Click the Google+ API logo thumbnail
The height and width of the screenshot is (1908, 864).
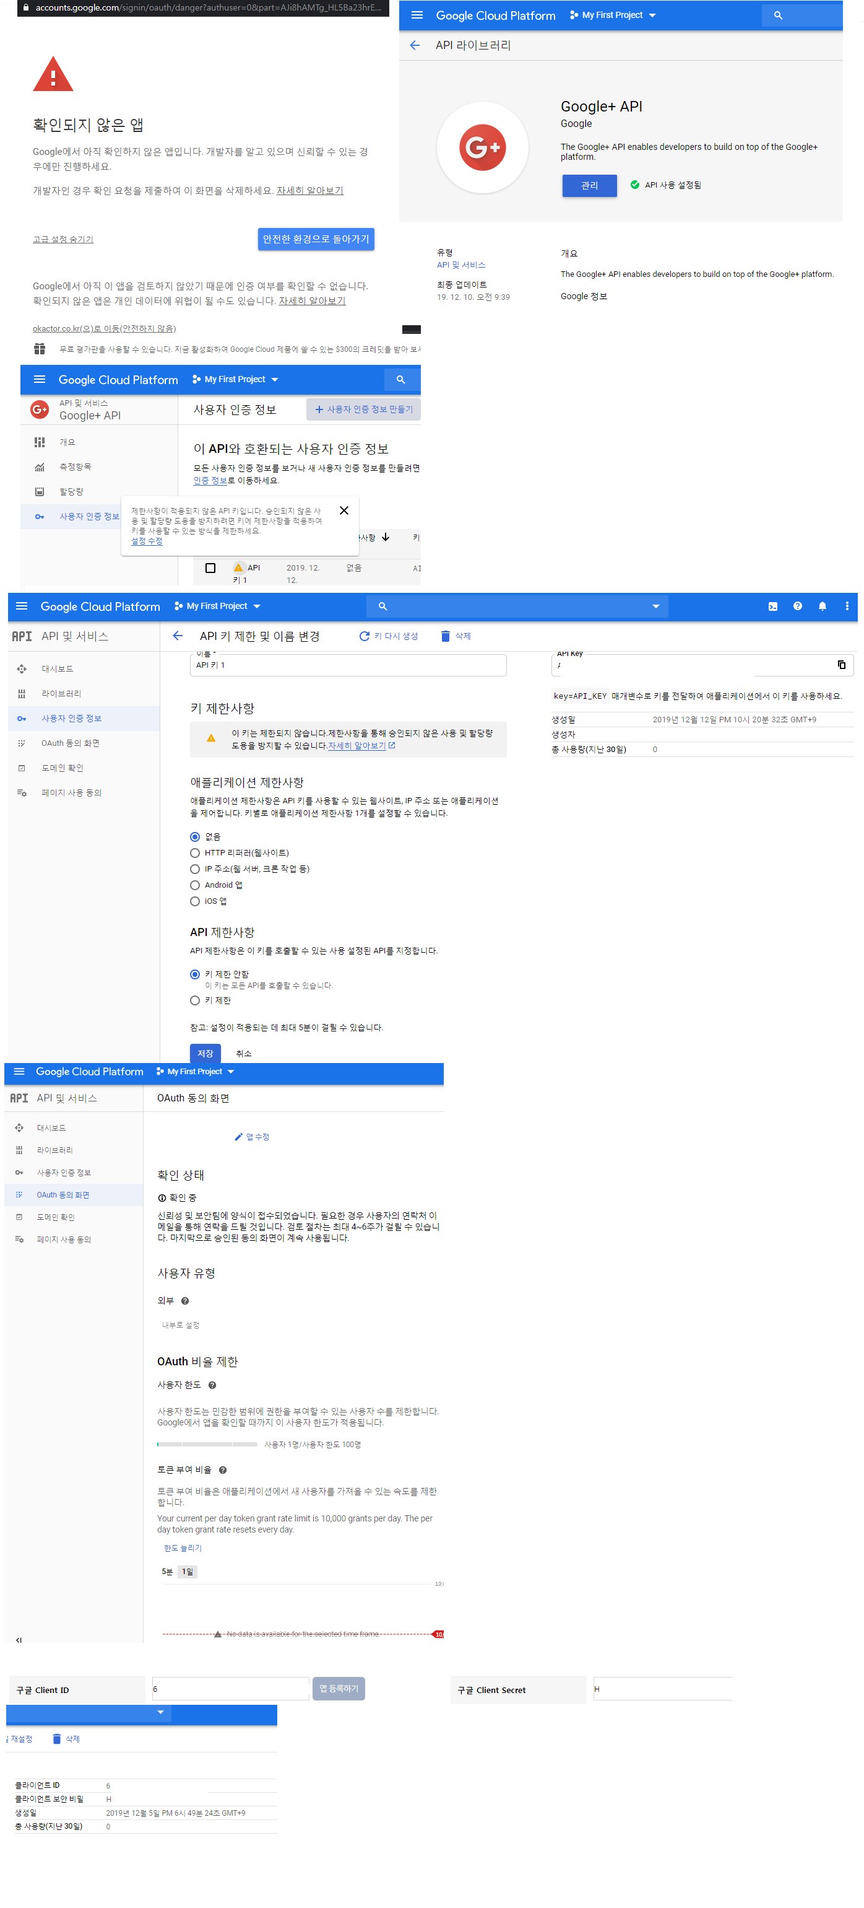[482, 147]
